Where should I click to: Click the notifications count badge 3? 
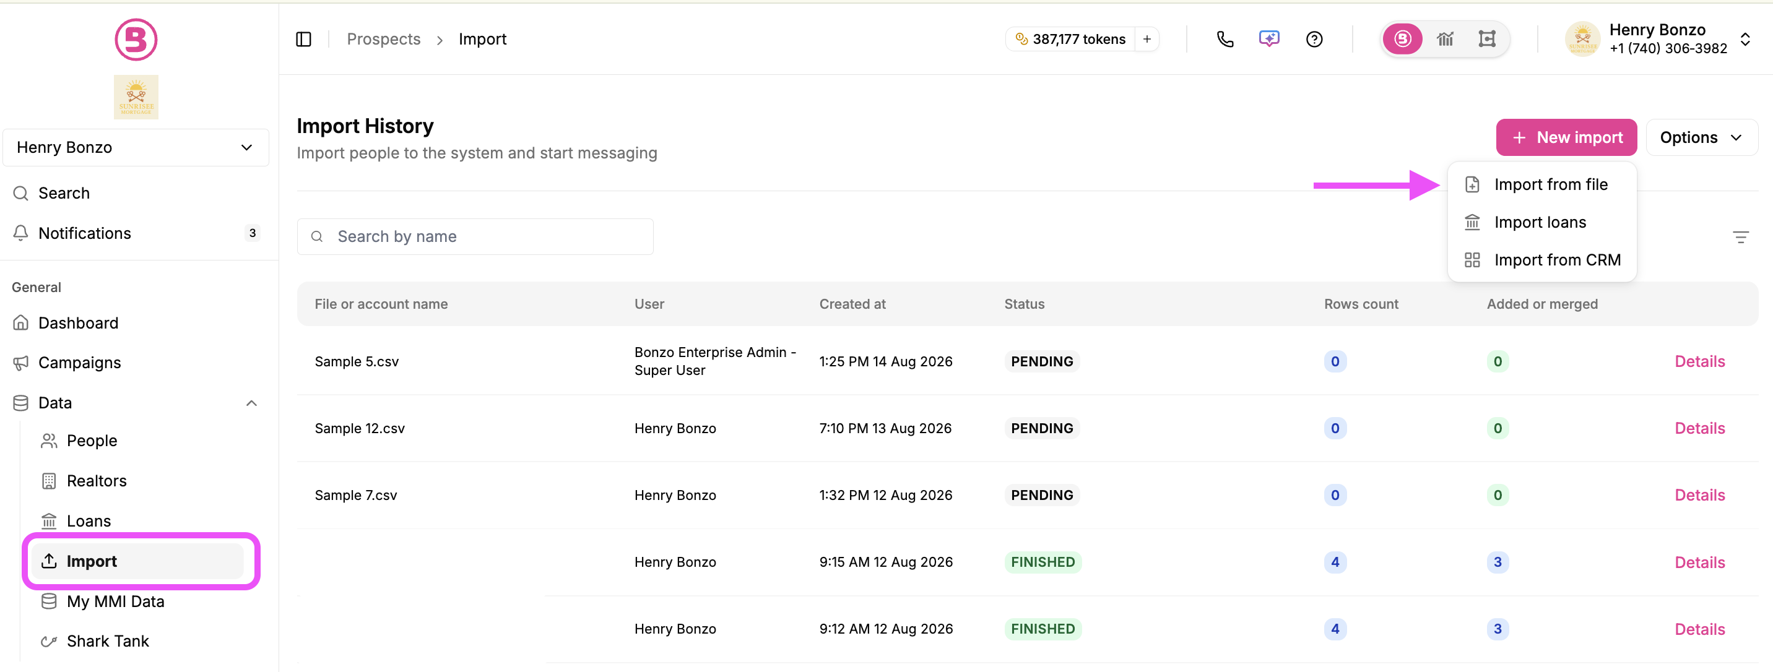pyautogui.click(x=253, y=233)
